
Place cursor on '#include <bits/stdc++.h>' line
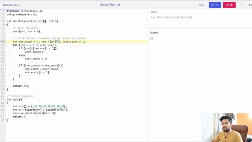(x=25, y=11)
